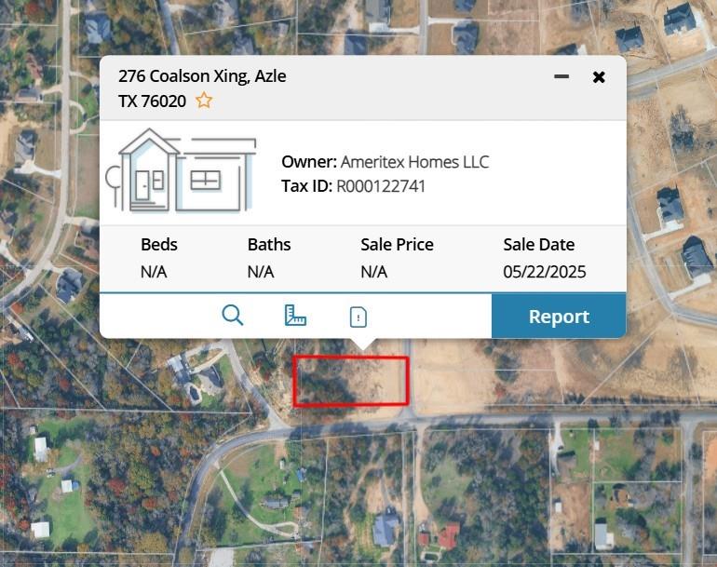Click the red-roofed building on the map
The width and height of the screenshot is (717, 567).
pos(448,535)
